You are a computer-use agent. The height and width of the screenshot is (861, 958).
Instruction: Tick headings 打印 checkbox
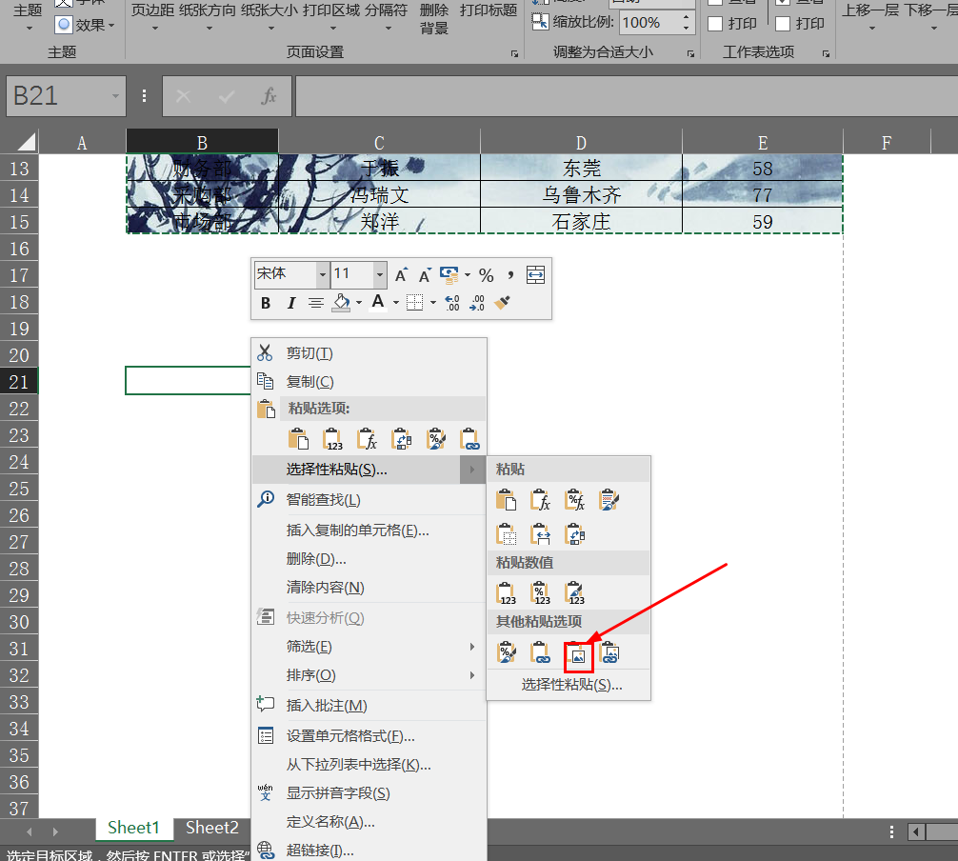[x=783, y=24]
